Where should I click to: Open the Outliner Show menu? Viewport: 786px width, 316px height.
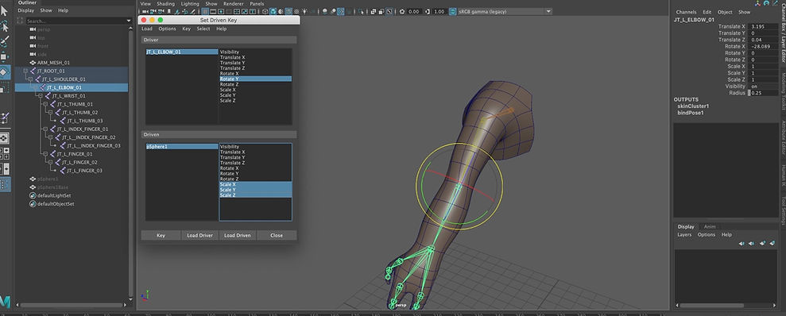click(45, 10)
